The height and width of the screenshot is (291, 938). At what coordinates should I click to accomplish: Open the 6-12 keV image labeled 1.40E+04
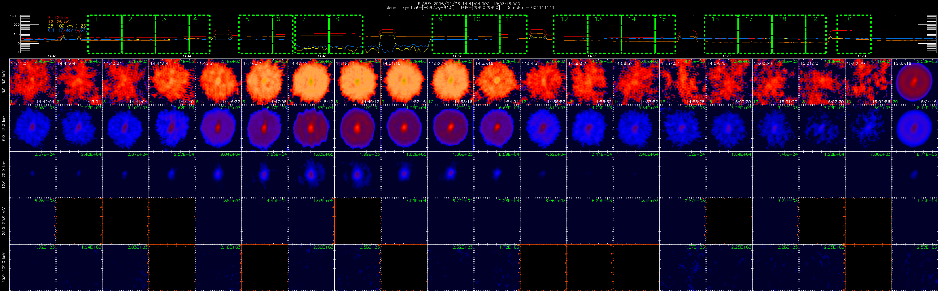(358, 128)
